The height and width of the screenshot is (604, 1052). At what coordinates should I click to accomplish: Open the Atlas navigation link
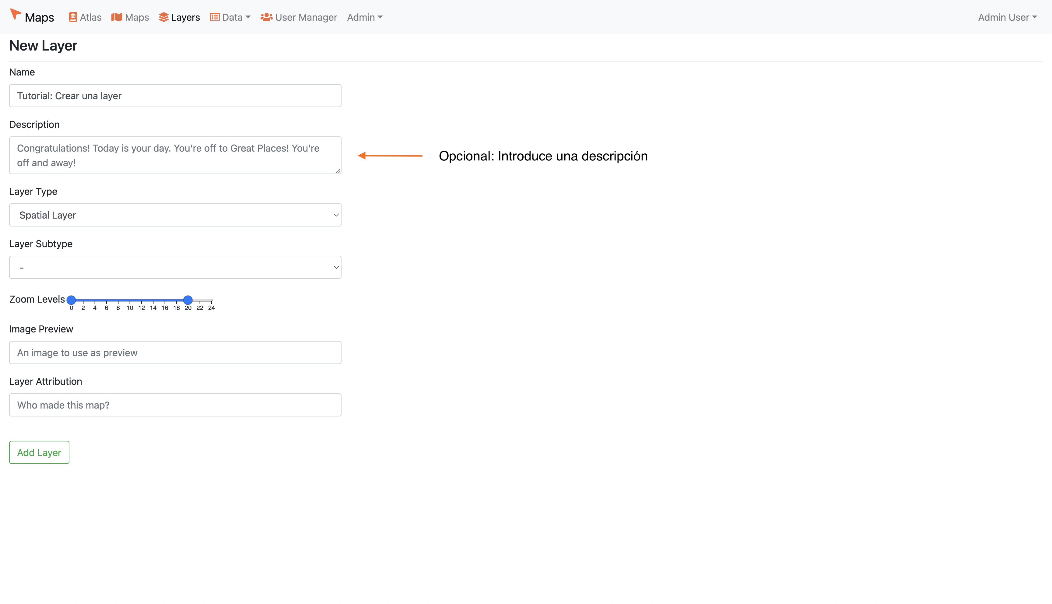[x=85, y=17]
